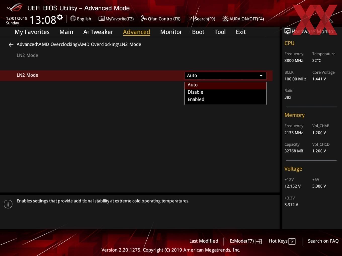Open the Ai Tweaker tab

98,32
